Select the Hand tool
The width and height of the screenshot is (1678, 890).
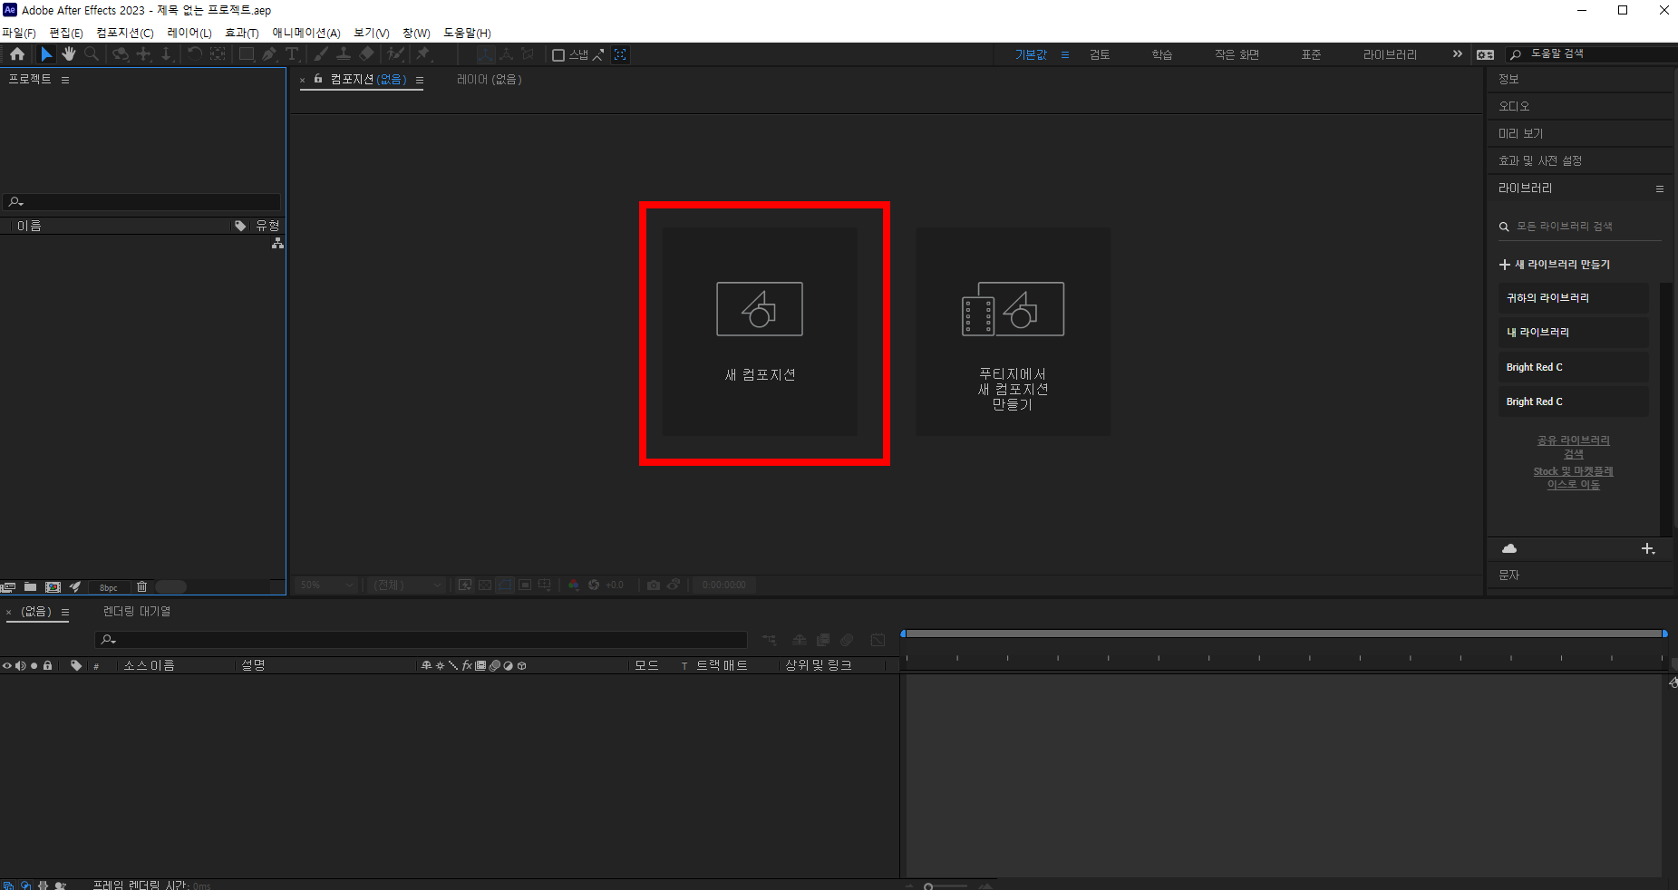pyautogui.click(x=69, y=54)
